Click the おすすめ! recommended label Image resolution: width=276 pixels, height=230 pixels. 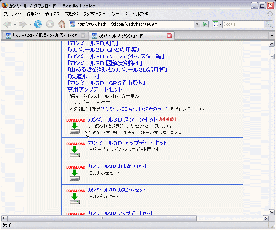click(x=167, y=119)
